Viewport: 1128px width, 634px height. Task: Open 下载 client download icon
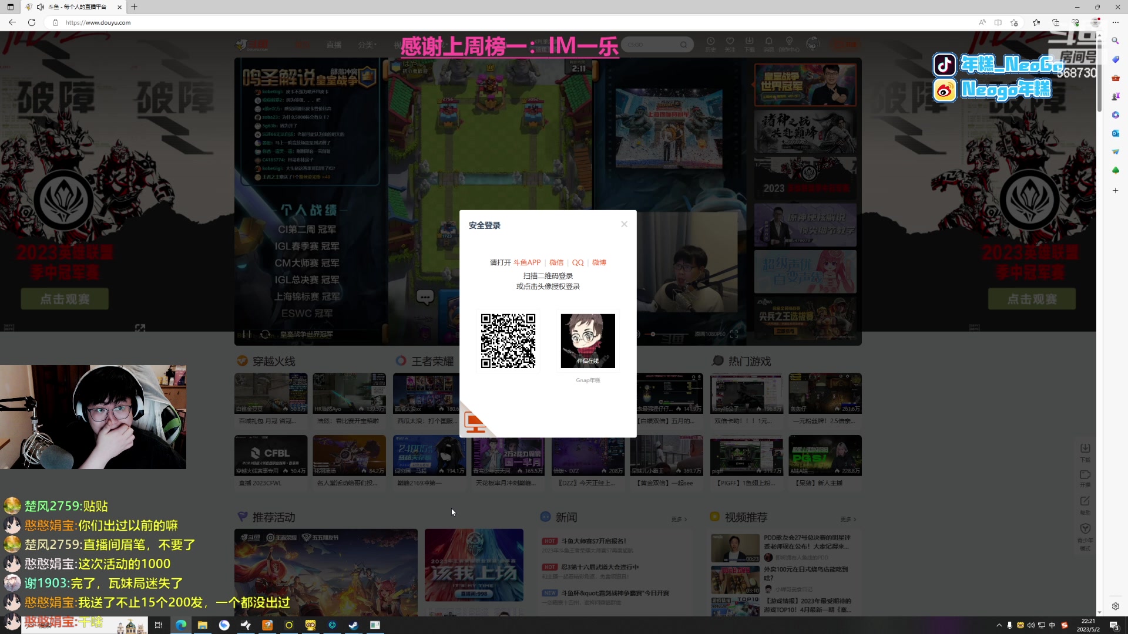749,45
